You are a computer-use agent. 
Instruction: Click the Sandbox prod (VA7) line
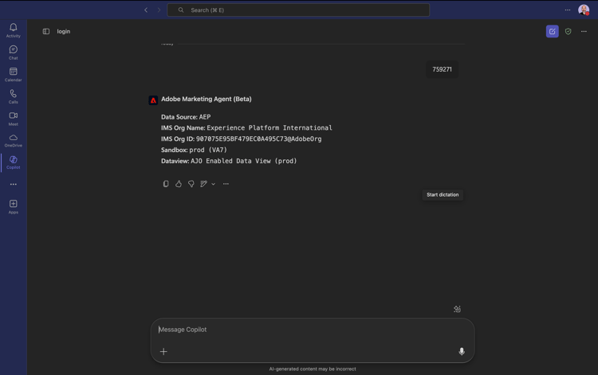[194, 150]
